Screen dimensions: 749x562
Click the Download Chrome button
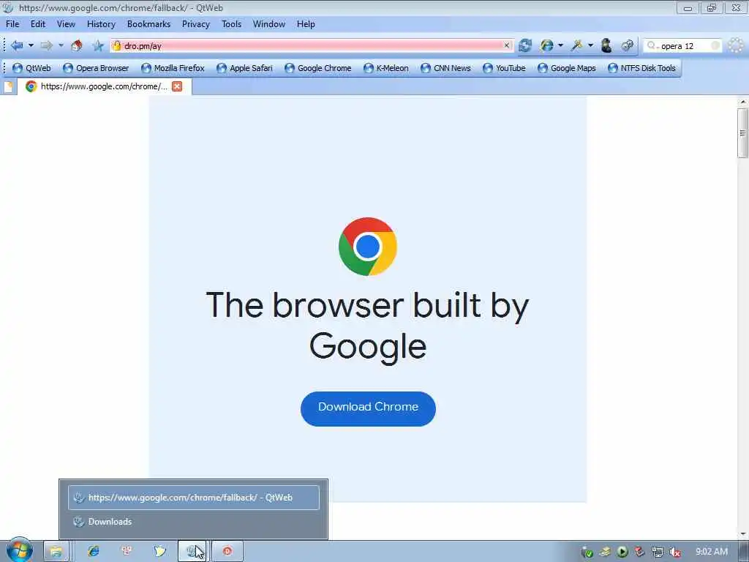369,408
